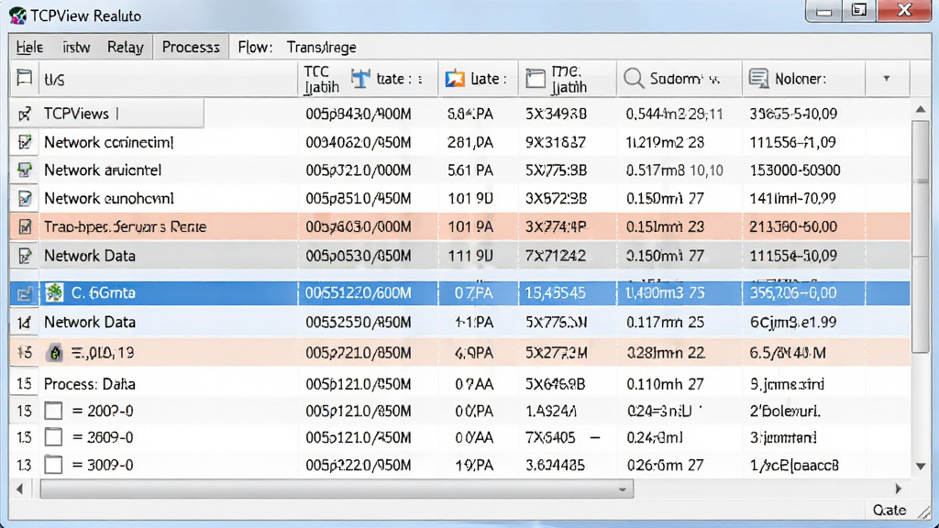Click the horizontal scrollbar left arrow
Viewport: 939px width, 528px height.
pos(20,489)
